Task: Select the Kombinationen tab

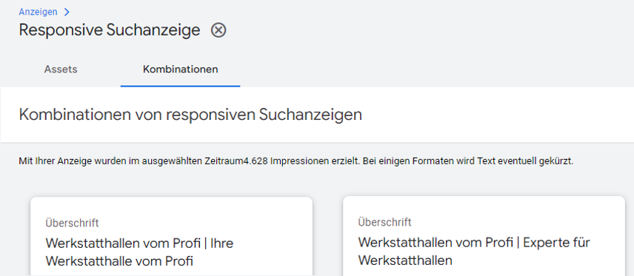Action: [x=180, y=70]
